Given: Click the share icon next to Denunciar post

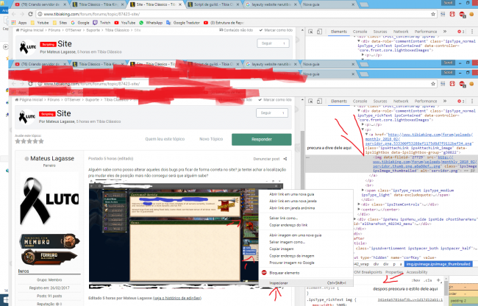Looking at the screenshot, I should [x=285, y=159].
